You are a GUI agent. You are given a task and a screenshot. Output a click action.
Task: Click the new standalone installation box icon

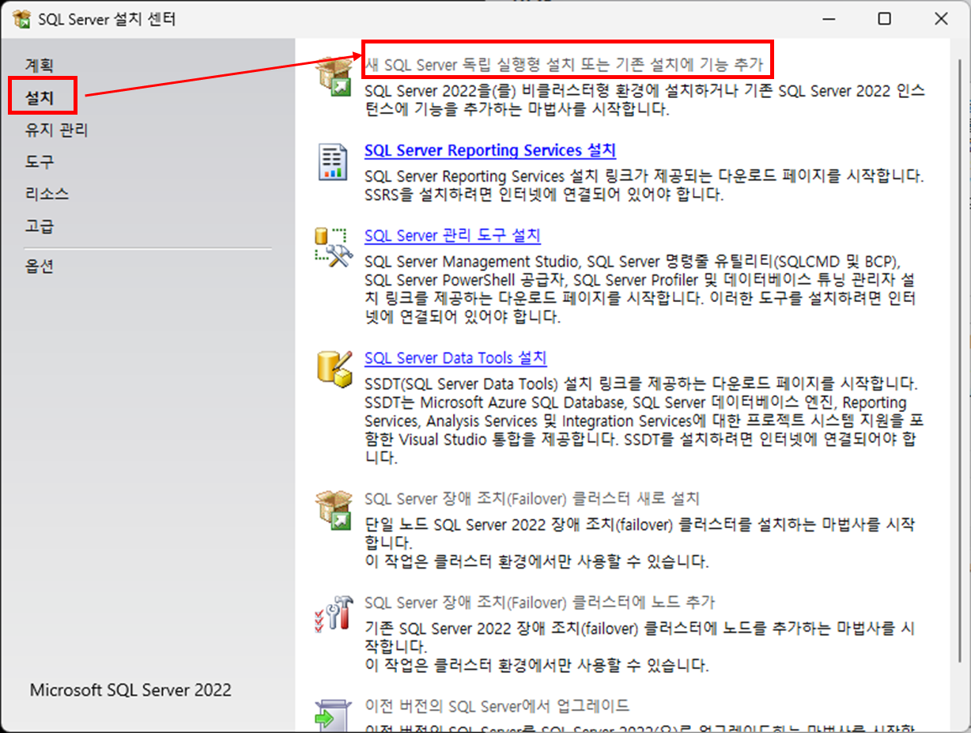pyautogui.click(x=333, y=77)
